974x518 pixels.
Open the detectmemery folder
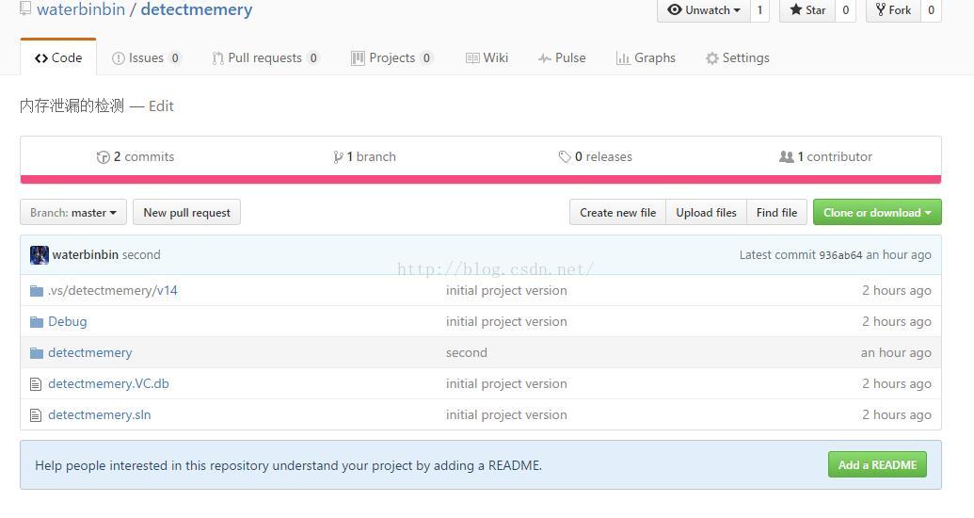coord(90,352)
